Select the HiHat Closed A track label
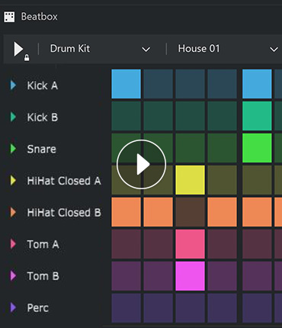 [x=64, y=181]
